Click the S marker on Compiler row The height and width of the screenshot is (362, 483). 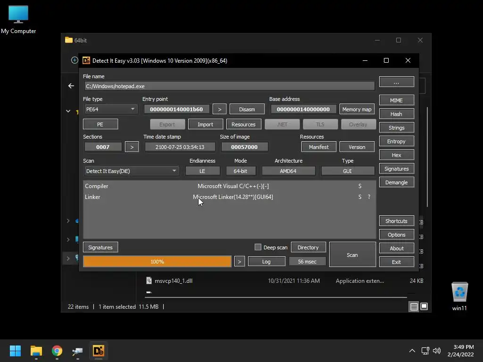pos(360,186)
